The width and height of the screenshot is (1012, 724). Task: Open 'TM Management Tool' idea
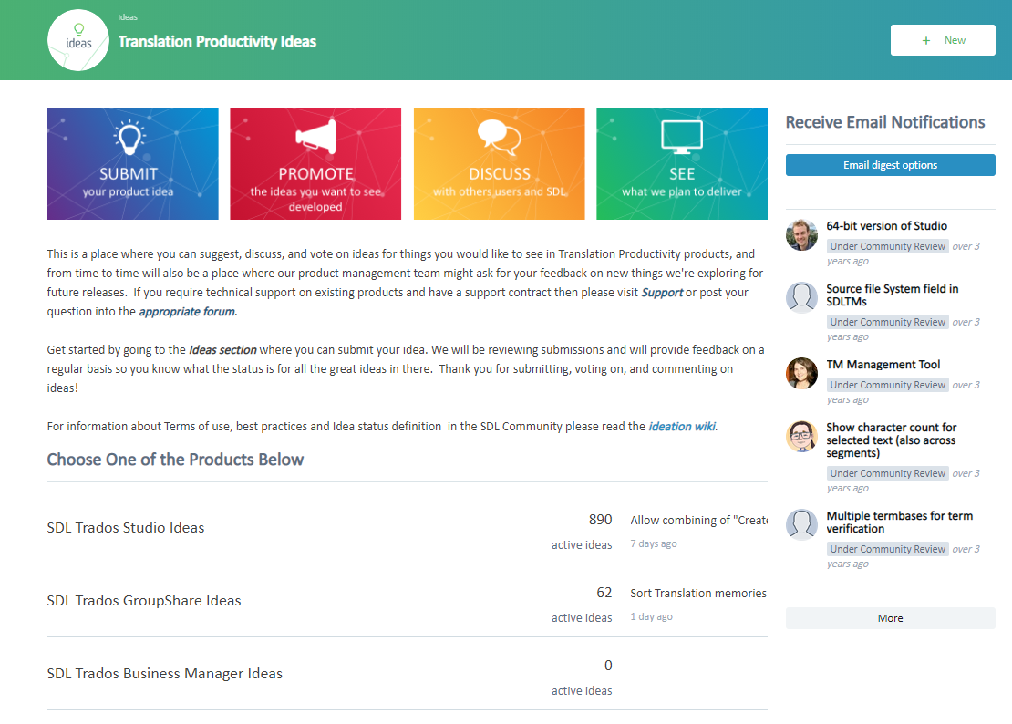pos(883,365)
